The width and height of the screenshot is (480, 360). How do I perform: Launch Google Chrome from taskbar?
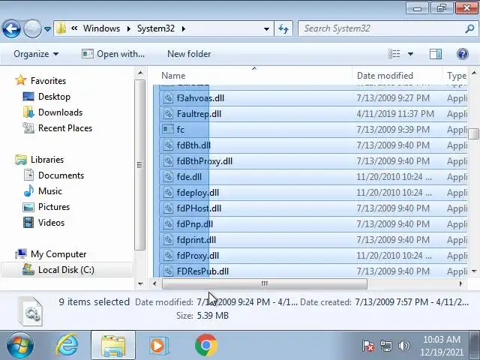pyautogui.click(x=206, y=346)
